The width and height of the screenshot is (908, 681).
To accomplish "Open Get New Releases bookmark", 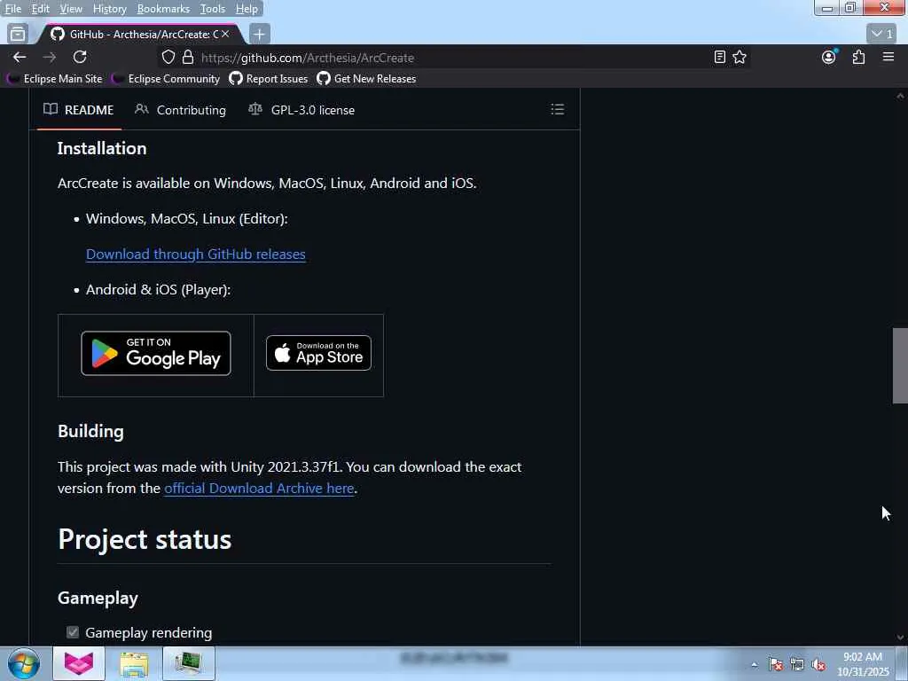I will 366,79.
